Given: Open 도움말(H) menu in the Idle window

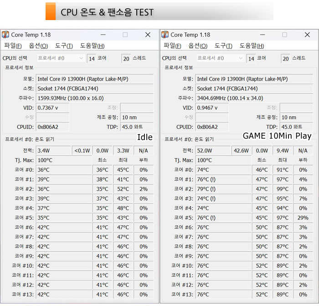Looking at the screenshot, I should [x=92, y=46].
